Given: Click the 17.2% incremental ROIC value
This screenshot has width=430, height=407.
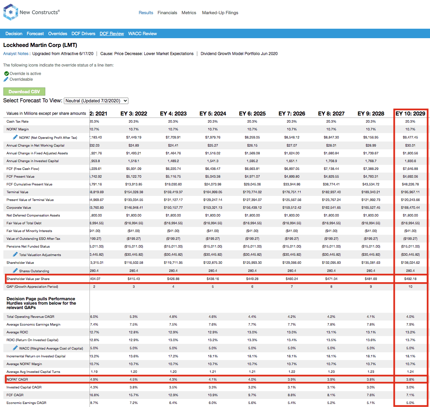Looking at the screenshot, I should [x=173, y=356].
